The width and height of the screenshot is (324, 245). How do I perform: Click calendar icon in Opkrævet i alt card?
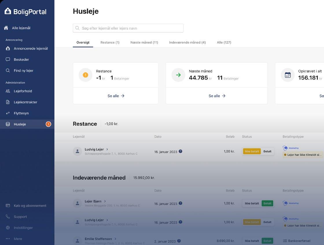point(288,75)
